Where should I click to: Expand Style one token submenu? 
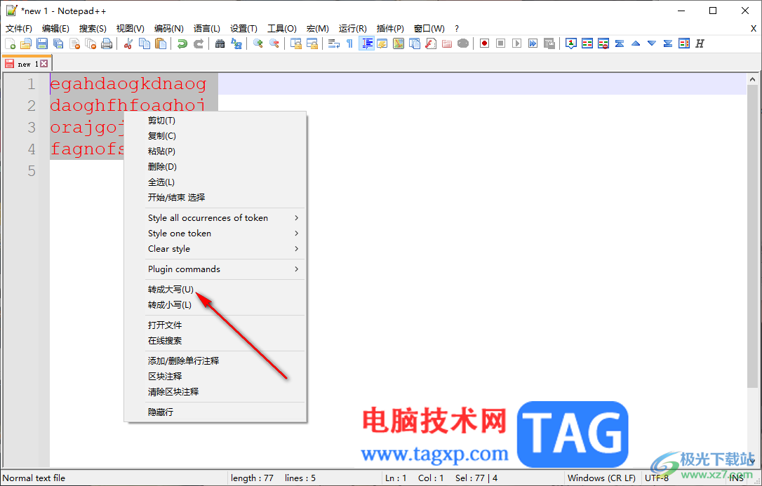click(215, 234)
